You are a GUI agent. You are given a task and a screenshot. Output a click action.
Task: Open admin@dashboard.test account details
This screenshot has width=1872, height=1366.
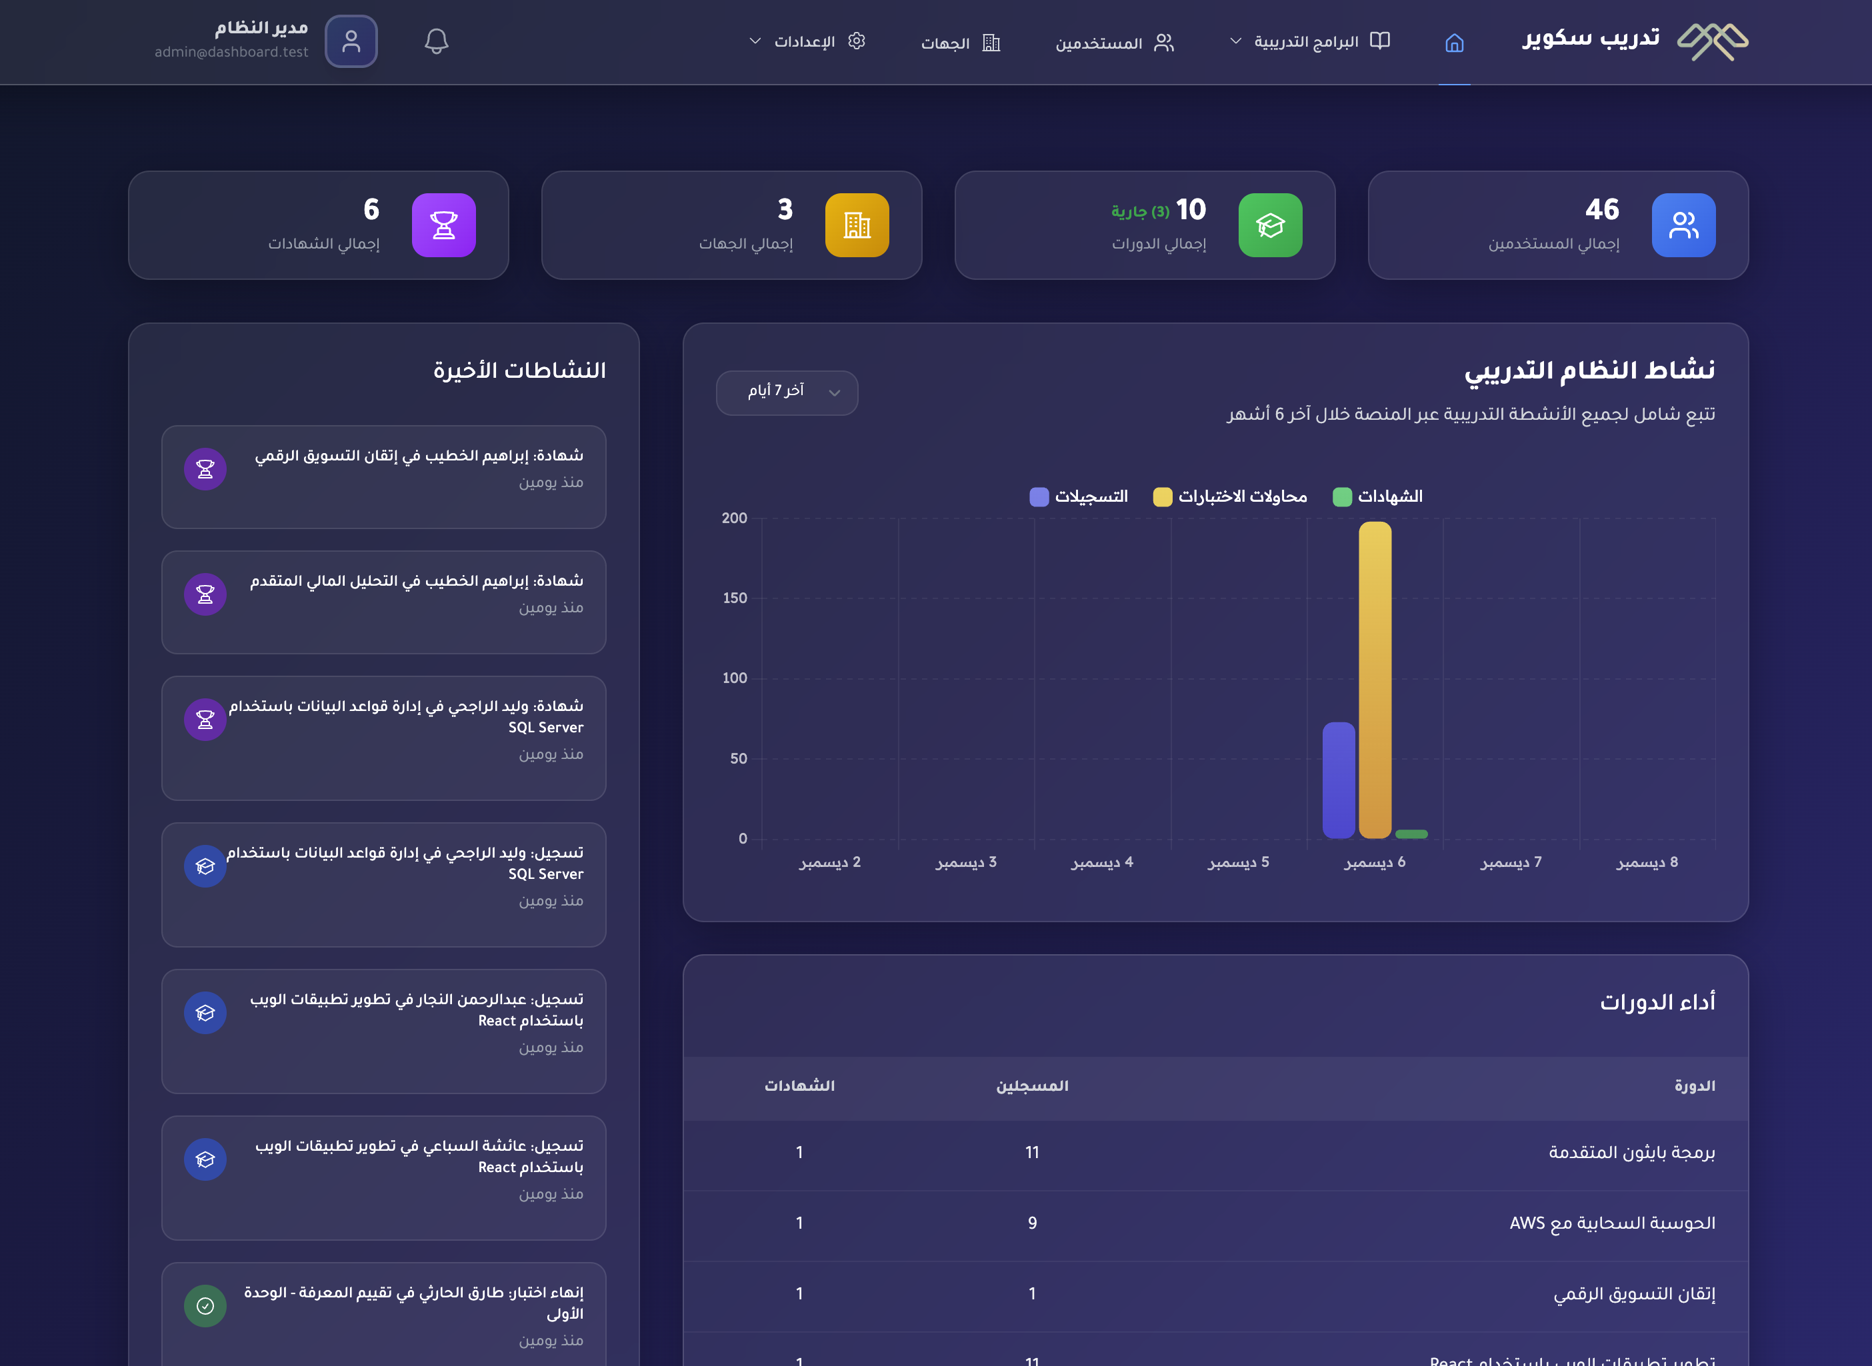231,52
